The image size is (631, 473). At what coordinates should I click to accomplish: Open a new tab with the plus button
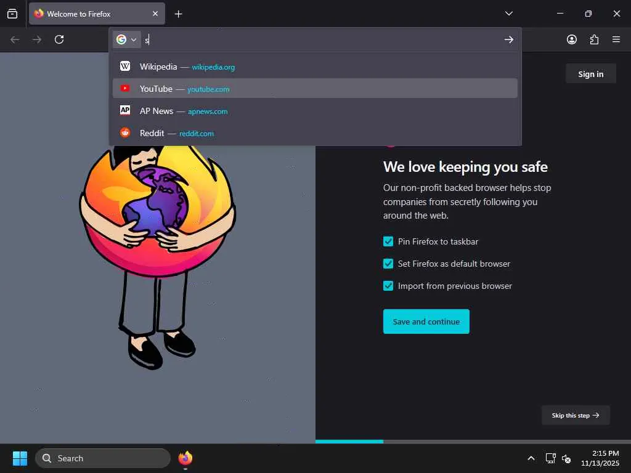tap(178, 14)
